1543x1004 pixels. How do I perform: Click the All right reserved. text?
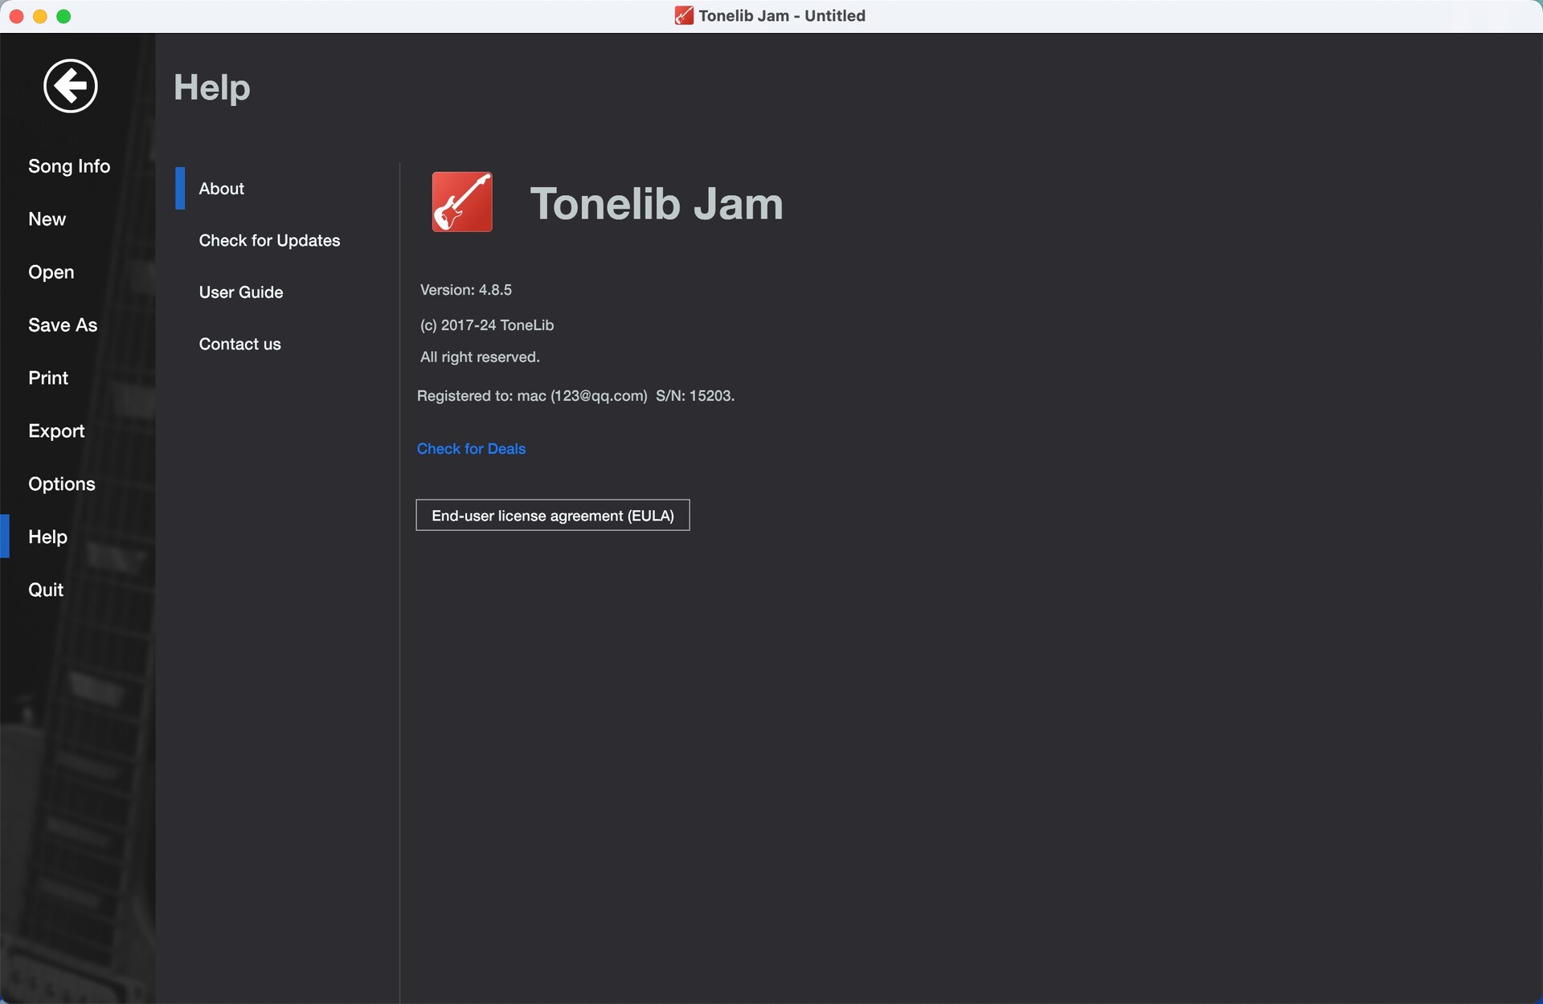(480, 357)
